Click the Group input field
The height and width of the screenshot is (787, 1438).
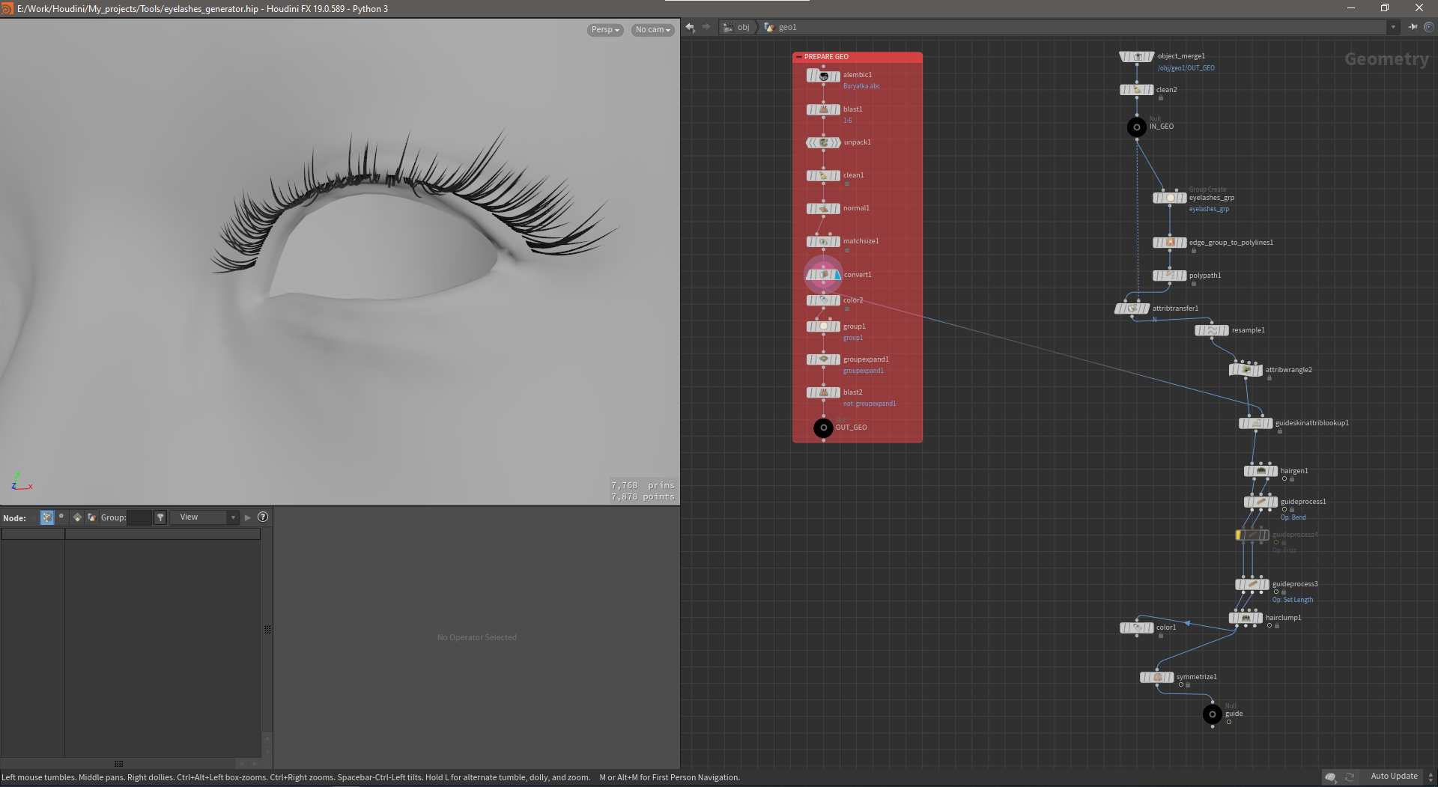click(x=139, y=517)
